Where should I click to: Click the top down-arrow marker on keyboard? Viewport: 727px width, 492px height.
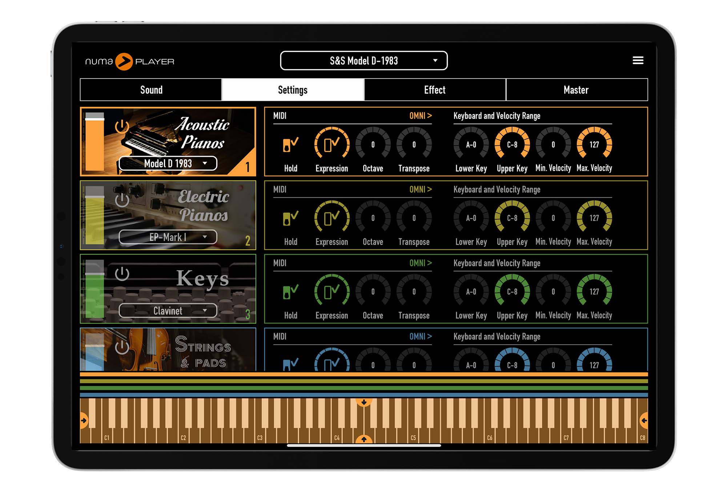[x=363, y=402]
